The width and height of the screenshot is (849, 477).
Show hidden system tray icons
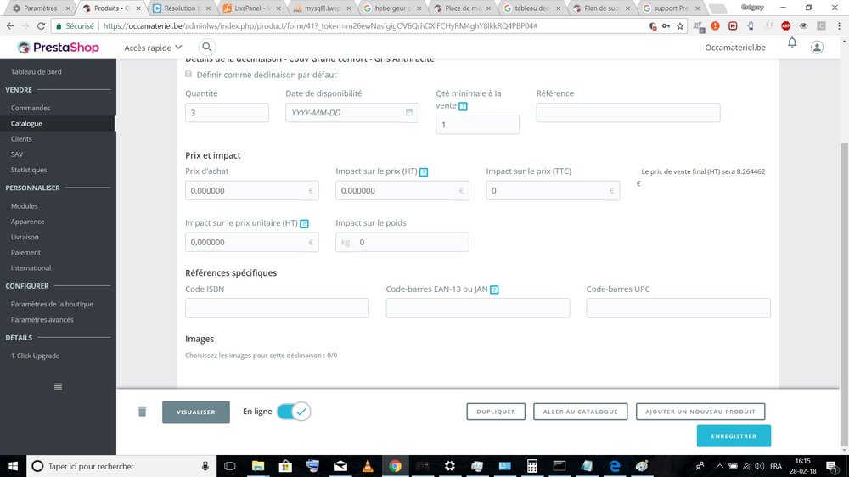719,466
